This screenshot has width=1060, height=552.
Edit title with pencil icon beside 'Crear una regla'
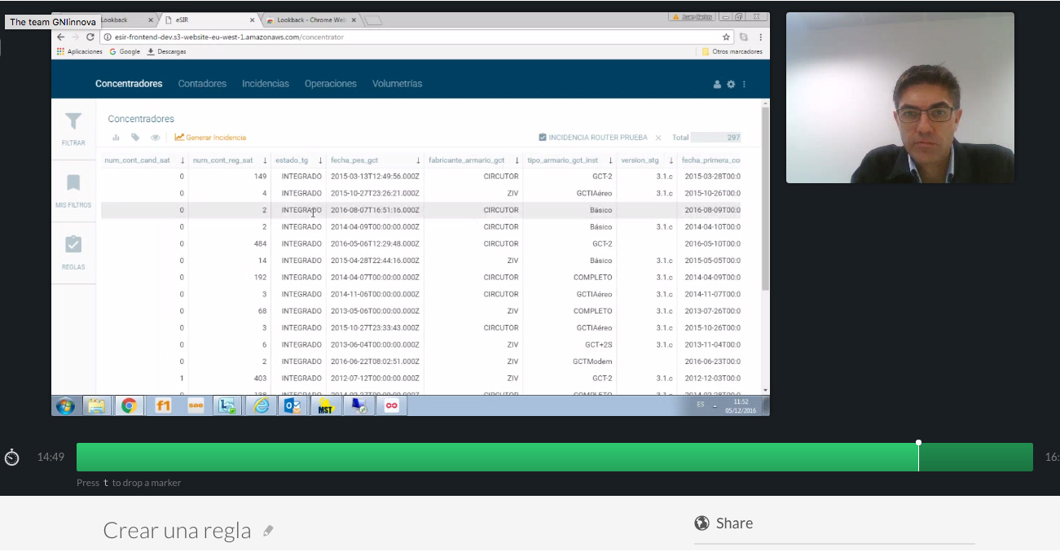coord(268,531)
